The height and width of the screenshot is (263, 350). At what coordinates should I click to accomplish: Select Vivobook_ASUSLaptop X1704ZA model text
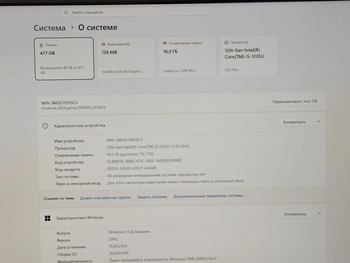(x=73, y=108)
